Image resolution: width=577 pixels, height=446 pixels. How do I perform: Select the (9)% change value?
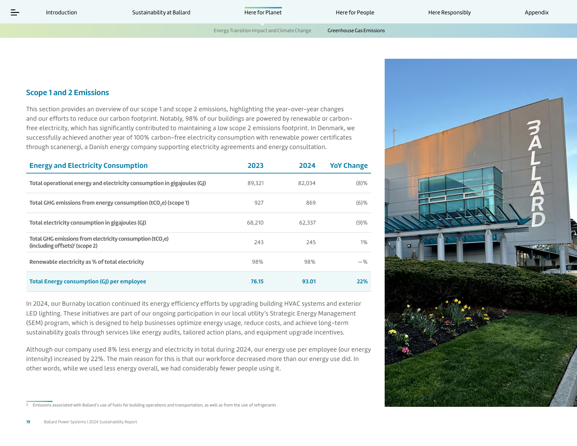click(362, 223)
